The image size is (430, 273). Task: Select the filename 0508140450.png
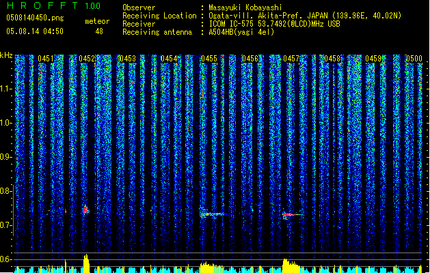point(35,18)
